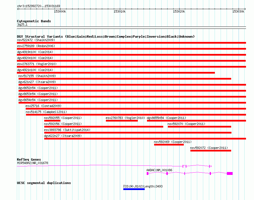Open the dgv4920n100 (Coe2014) variant

pos(35,58)
